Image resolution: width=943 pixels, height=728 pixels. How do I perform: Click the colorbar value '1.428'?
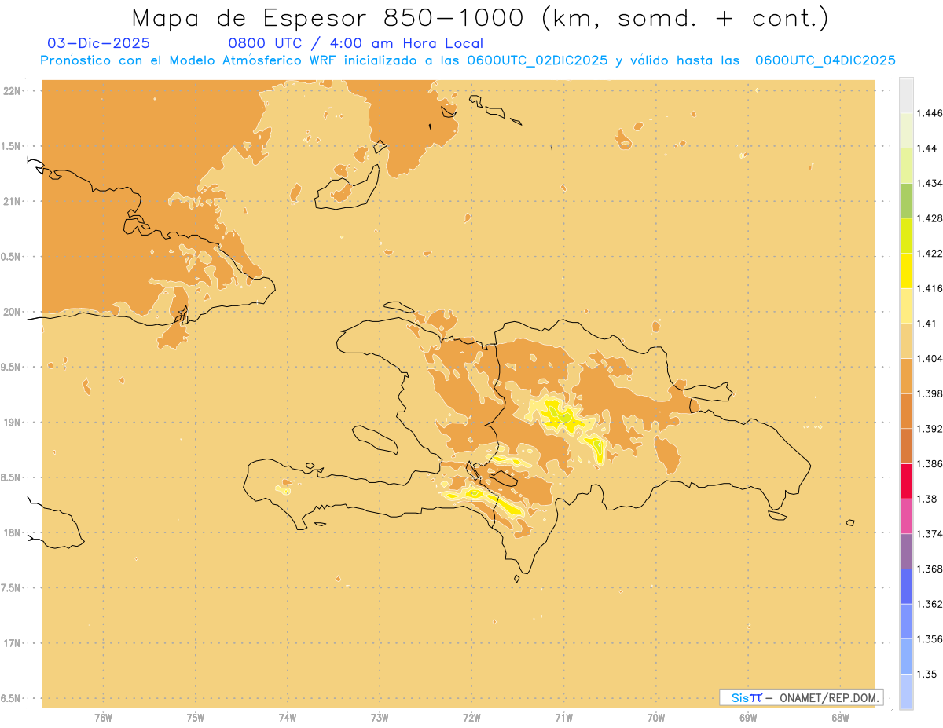[x=929, y=218]
